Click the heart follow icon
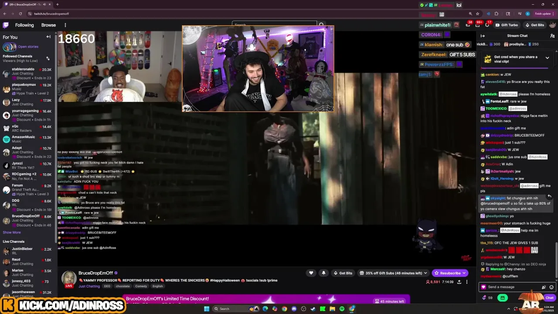Image resolution: width=558 pixels, height=314 pixels. 311,273
